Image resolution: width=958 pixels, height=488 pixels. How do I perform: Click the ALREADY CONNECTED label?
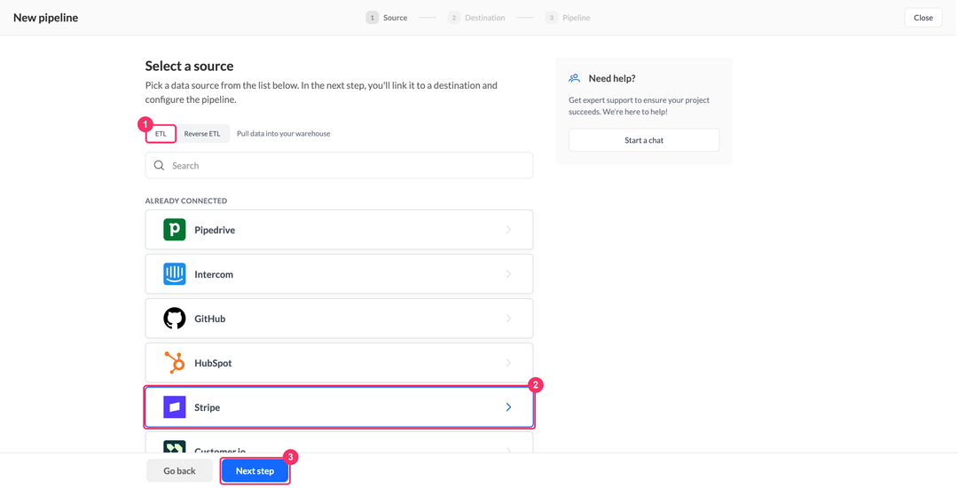click(185, 201)
